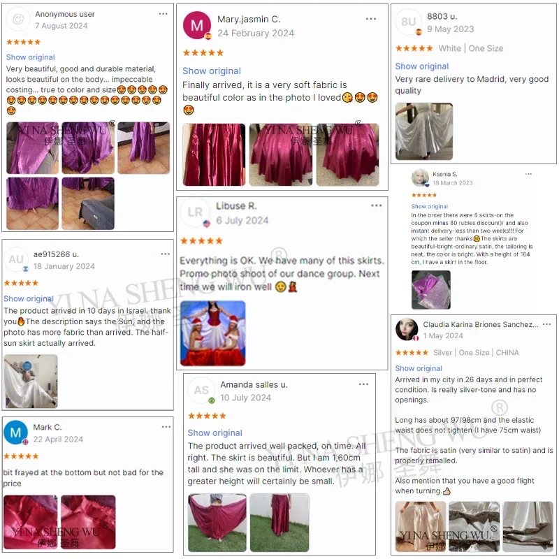Open three-dot menu on ae915266 u. review
Screen dimensions: 559x559
click(165, 254)
